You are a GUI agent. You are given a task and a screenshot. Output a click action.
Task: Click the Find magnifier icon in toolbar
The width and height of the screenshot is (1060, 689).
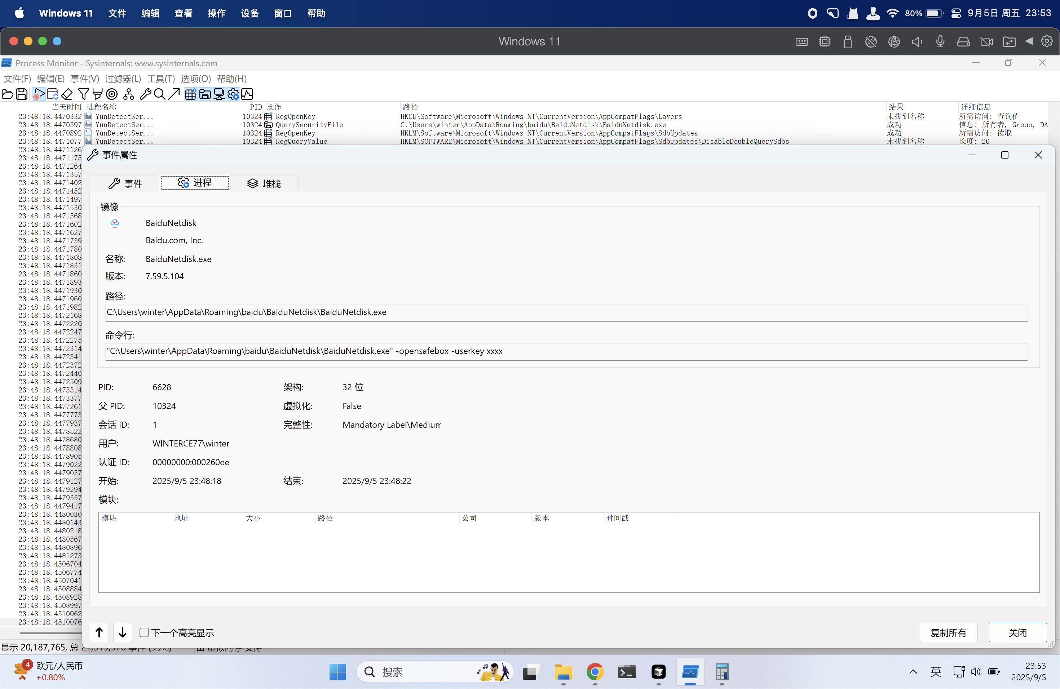point(159,94)
